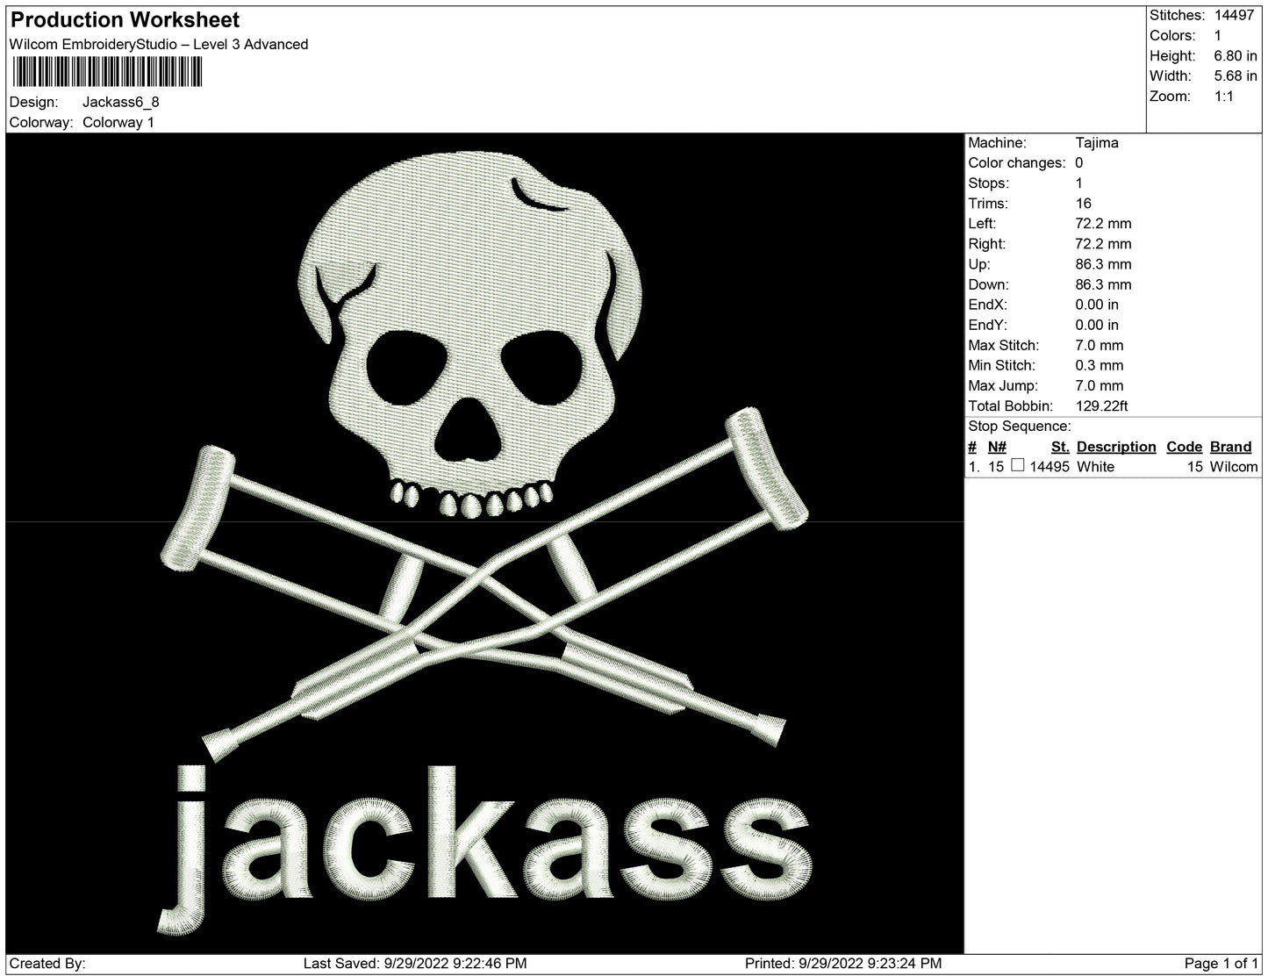The height and width of the screenshot is (976, 1268).
Task: Click the "Production Worksheet" title
Action: [125, 19]
